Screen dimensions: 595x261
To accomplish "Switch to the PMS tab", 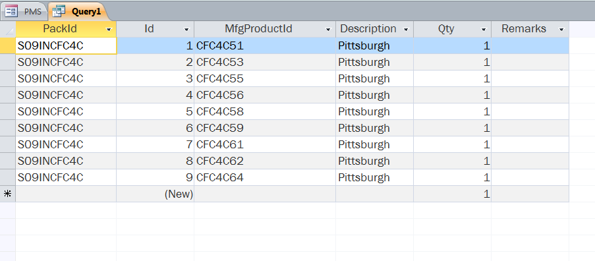I will pyautogui.click(x=24, y=11).
